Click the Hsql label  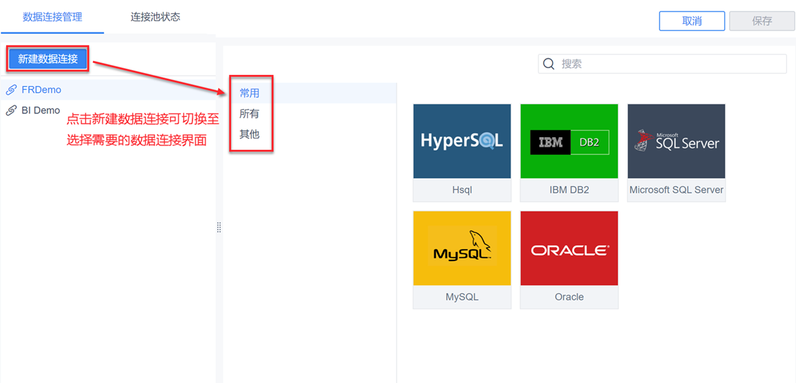462,190
